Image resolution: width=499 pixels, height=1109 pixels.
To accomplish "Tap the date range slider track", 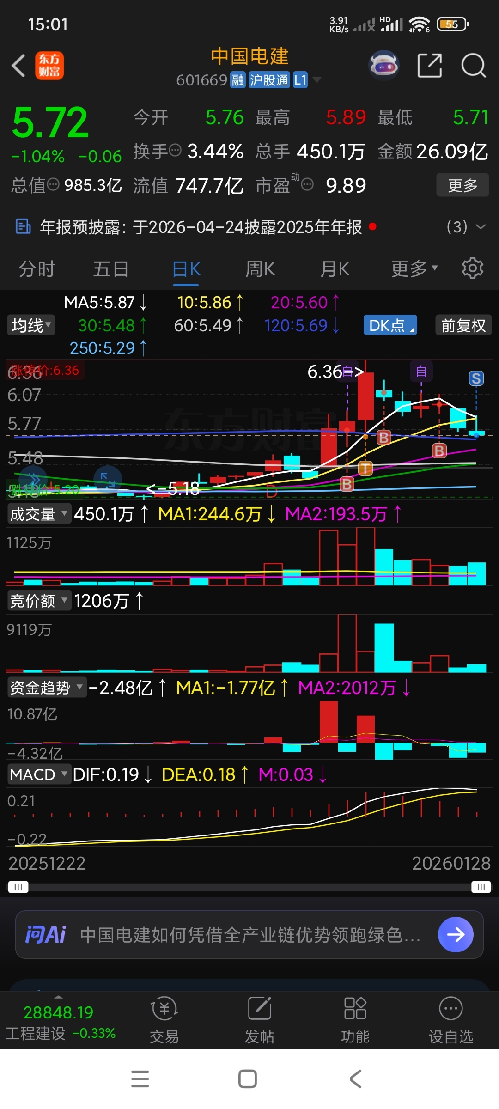I will click(x=249, y=887).
